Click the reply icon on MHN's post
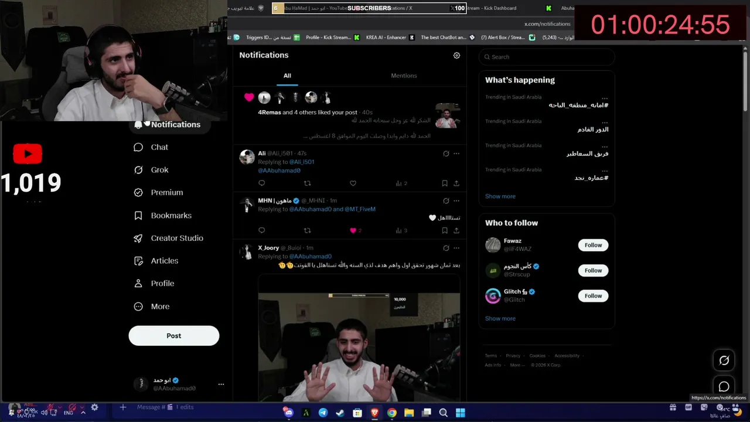 [x=262, y=230]
